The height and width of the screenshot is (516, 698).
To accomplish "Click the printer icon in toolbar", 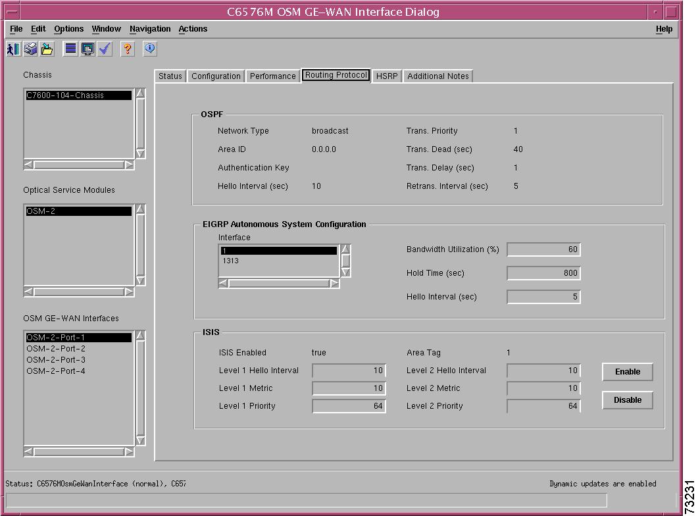I will 30,49.
